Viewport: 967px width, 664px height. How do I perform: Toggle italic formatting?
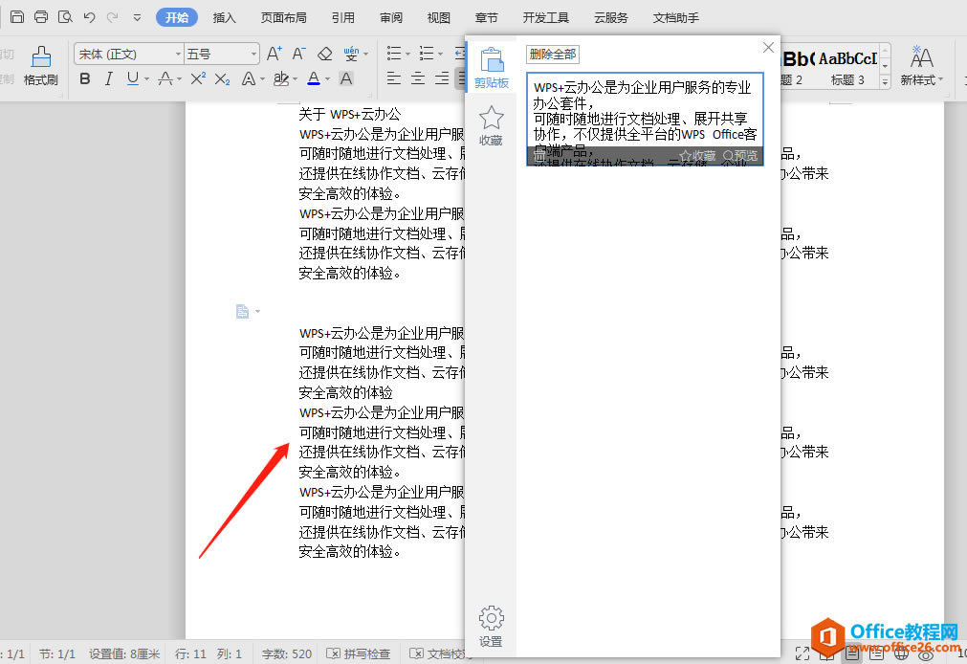point(108,78)
